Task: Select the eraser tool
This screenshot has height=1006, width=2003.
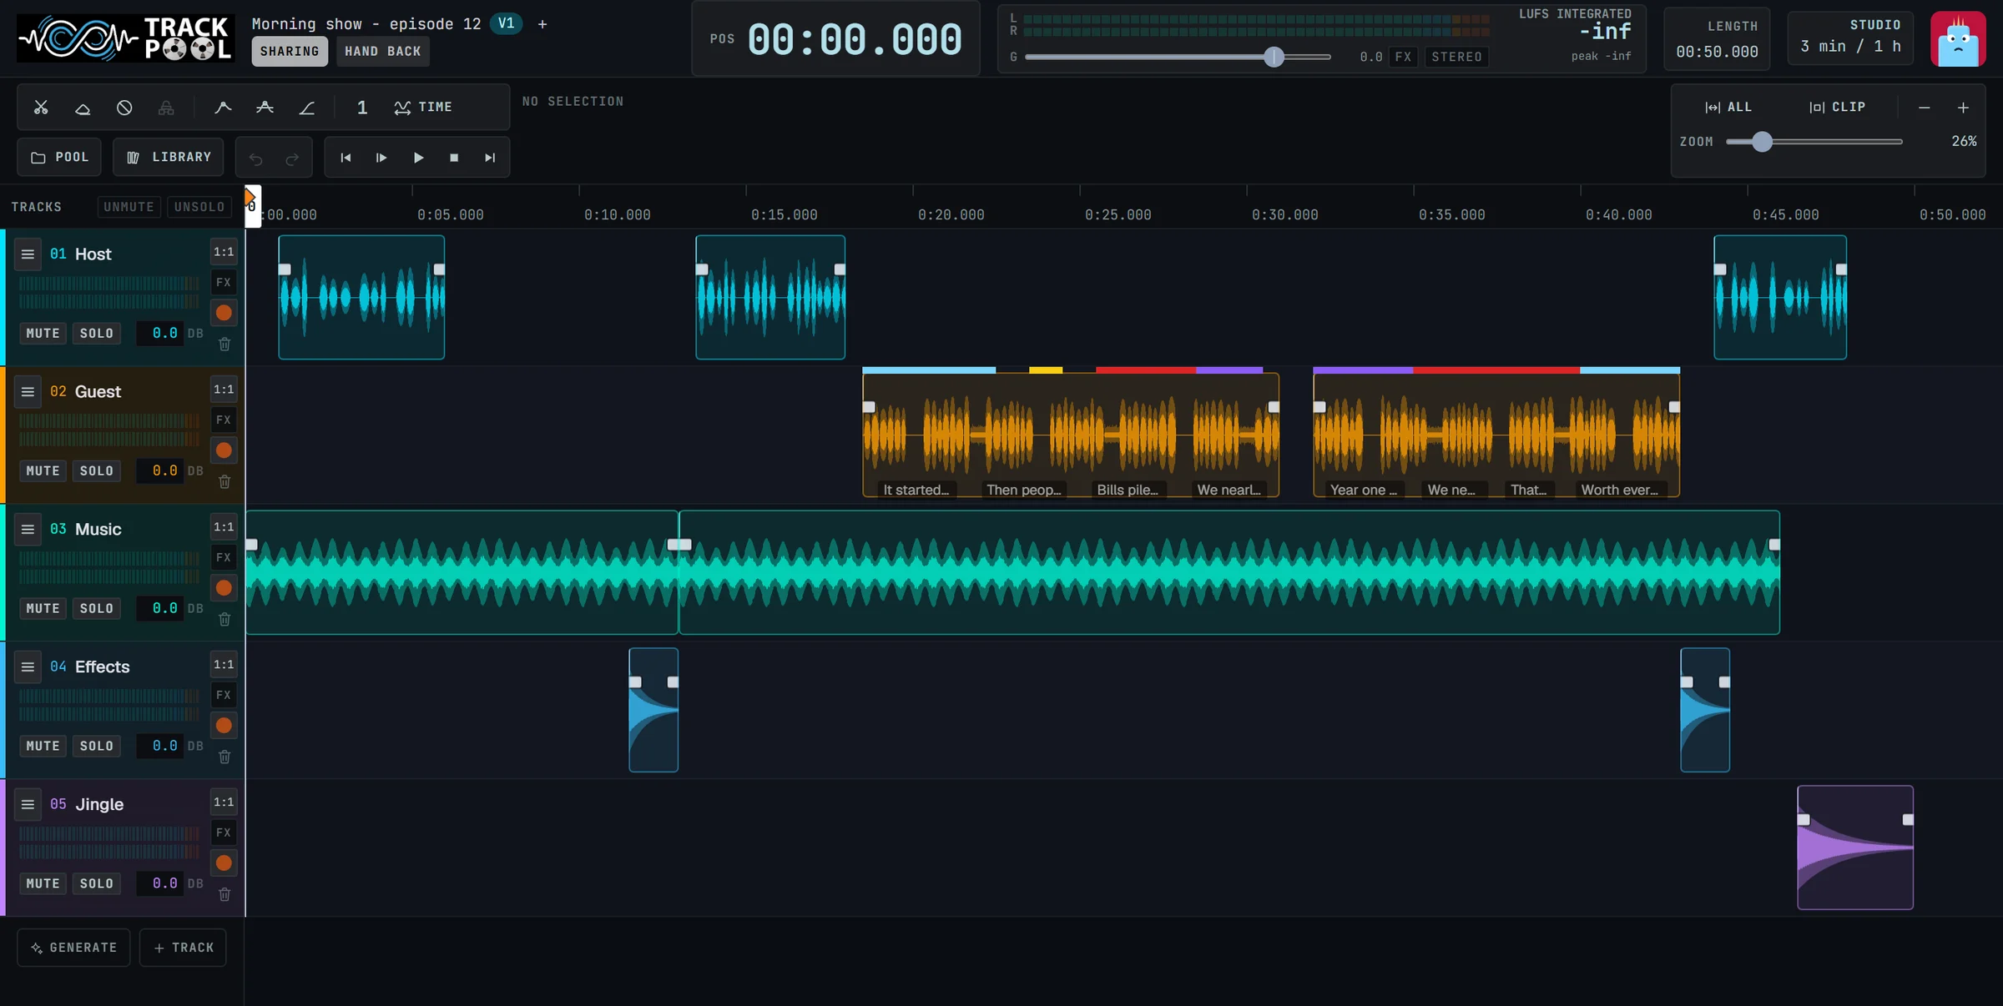Action: pyautogui.click(x=83, y=108)
